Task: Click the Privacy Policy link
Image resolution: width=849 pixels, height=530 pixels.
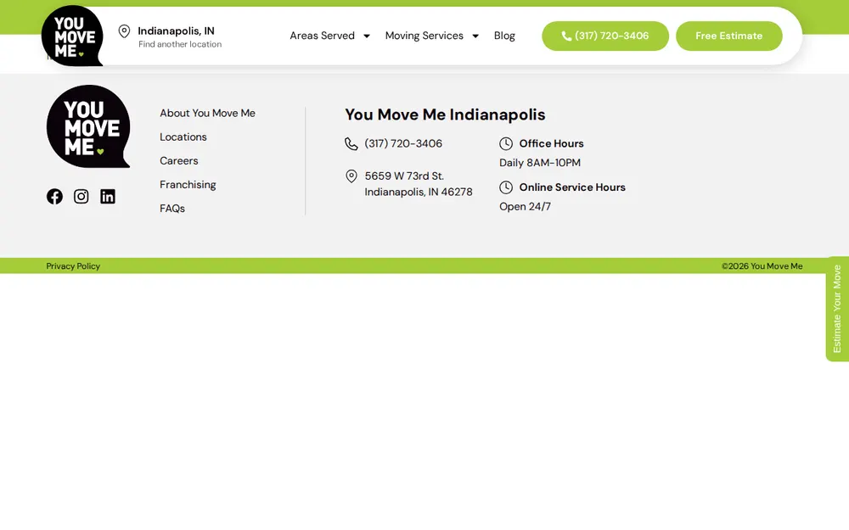Action: [73, 266]
